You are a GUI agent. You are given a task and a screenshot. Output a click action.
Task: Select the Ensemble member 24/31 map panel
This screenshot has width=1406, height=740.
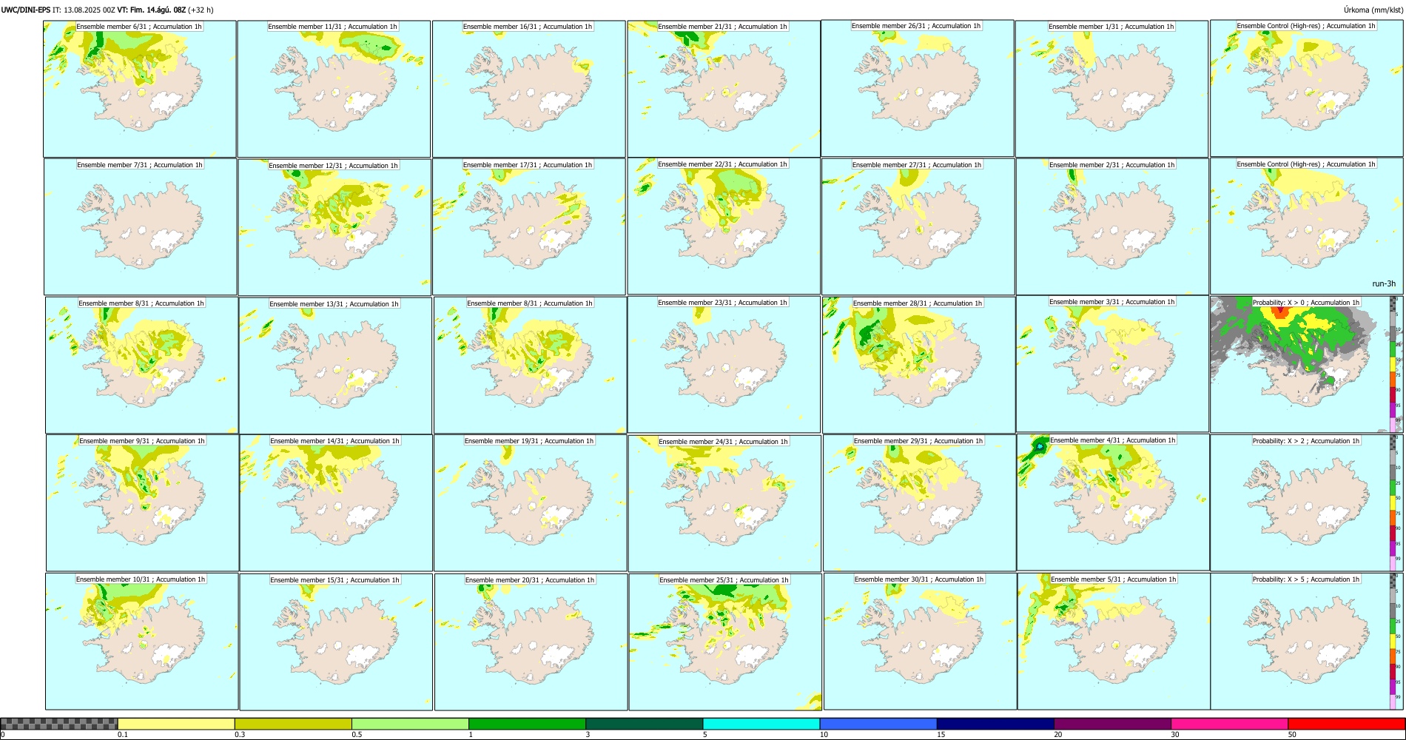724,504
